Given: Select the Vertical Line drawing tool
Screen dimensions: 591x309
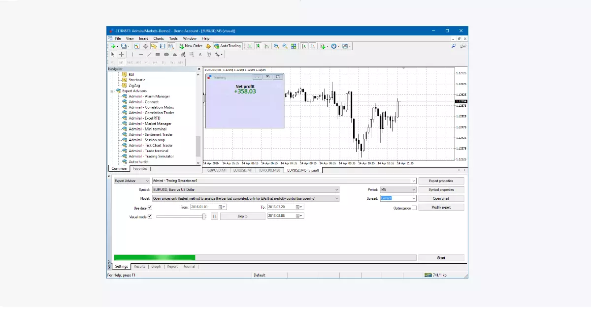Looking at the screenshot, I should (x=132, y=54).
